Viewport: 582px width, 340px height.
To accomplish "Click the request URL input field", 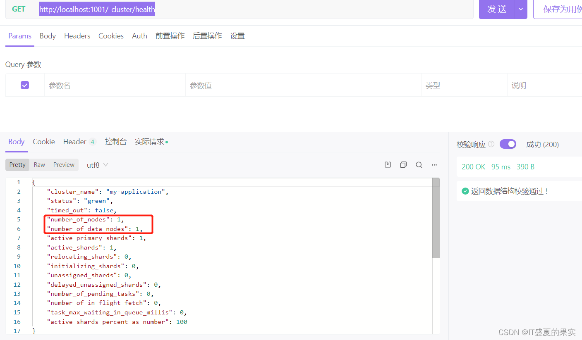I will click(256, 9).
